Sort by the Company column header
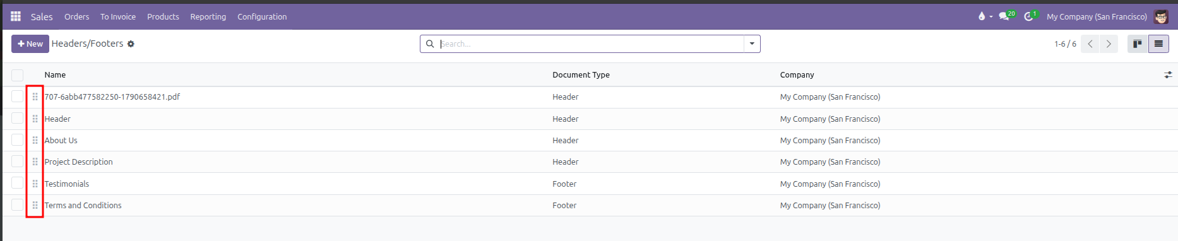Viewport: 1178px width, 241px height. (797, 74)
